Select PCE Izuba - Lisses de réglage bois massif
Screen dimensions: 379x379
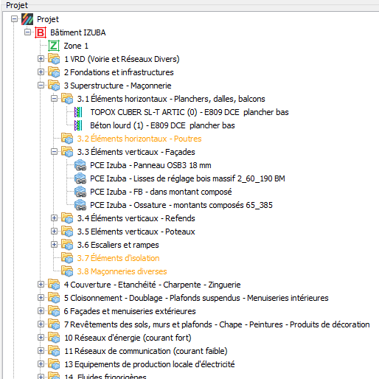click(187, 178)
